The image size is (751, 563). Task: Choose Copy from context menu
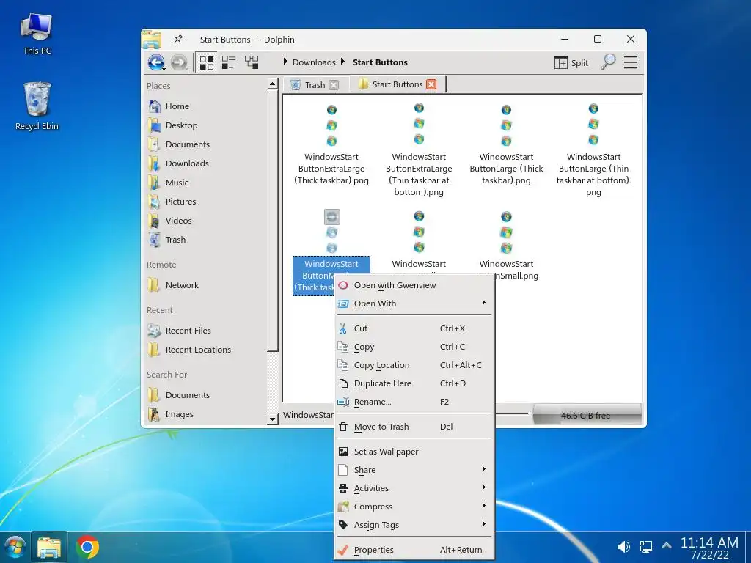415,347
